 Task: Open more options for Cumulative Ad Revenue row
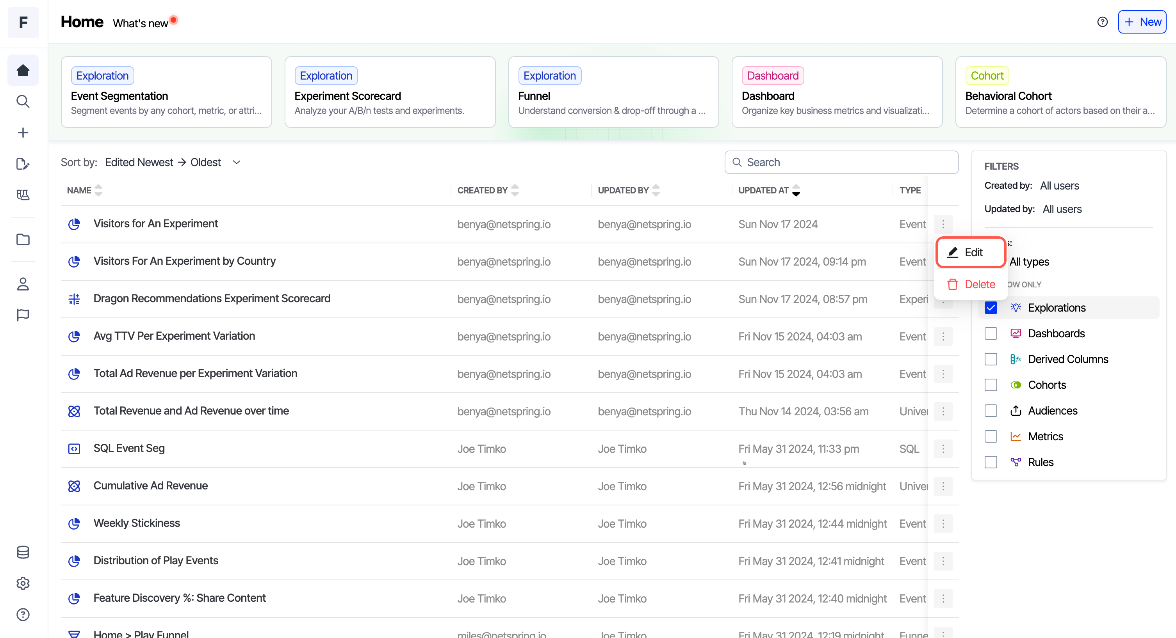click(x=943, y=486)
